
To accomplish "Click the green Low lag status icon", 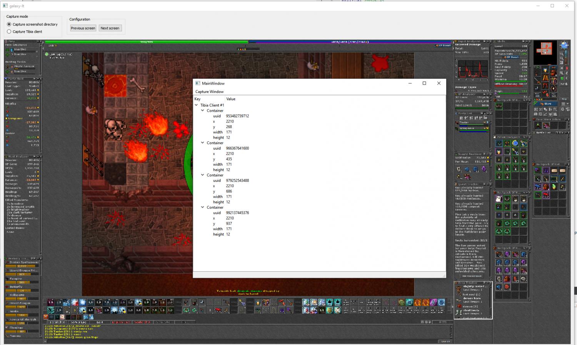I will click(47, 54).
